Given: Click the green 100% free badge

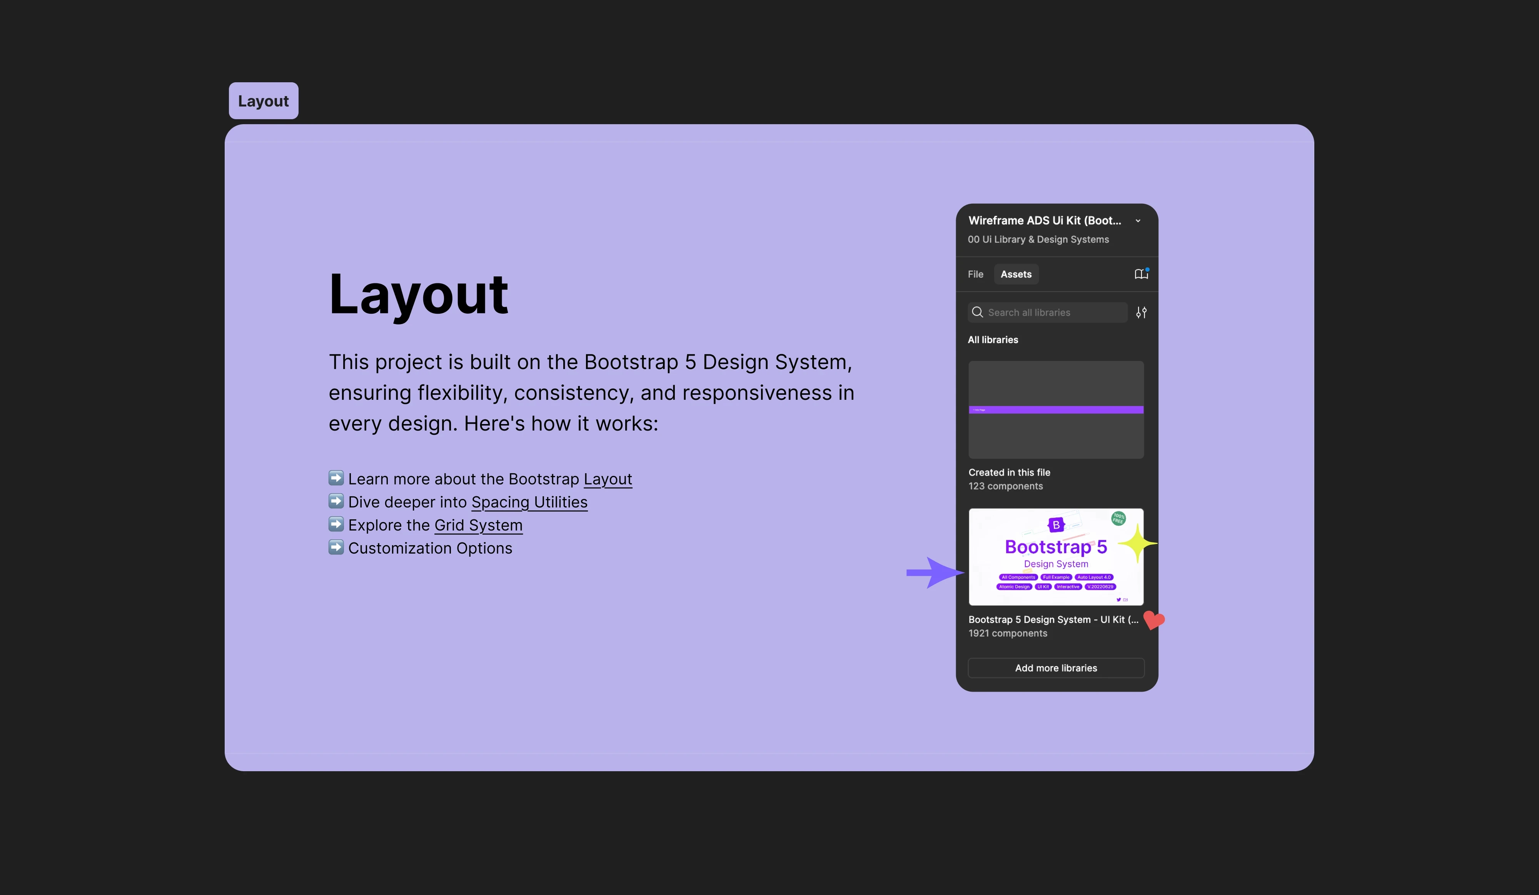Looking at the screenshot, I should pyautogui.click(x=1118, y=519).
